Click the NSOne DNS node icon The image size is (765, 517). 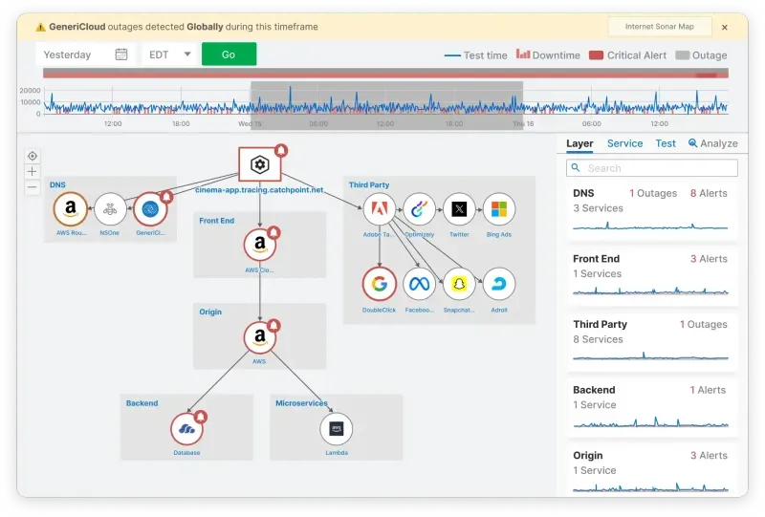110,208
